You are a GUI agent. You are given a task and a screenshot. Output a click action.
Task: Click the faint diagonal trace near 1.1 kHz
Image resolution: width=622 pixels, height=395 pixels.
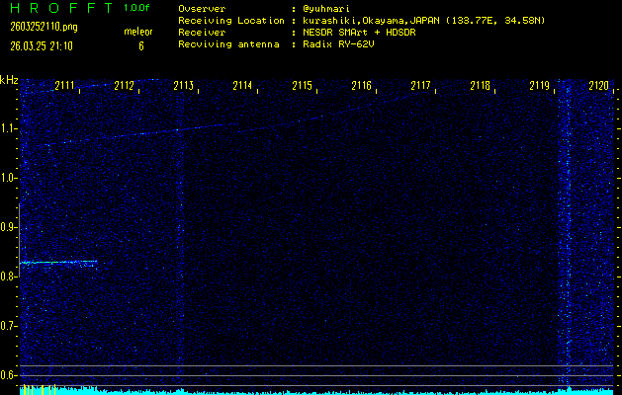(198, 128)
